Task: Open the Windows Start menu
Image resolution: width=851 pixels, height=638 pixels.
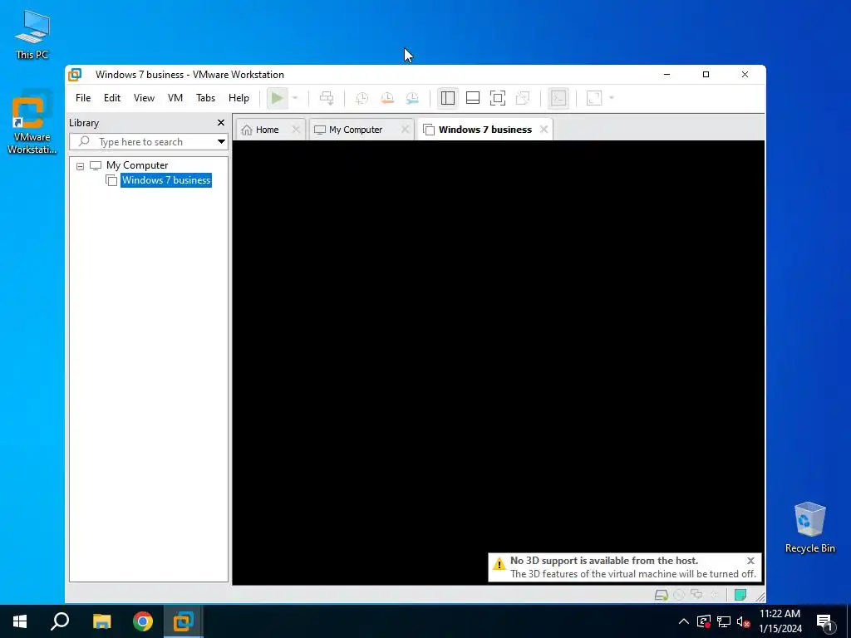Action: [20, 621]
